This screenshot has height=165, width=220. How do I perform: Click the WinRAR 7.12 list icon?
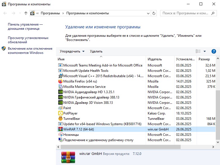point(60,129)
